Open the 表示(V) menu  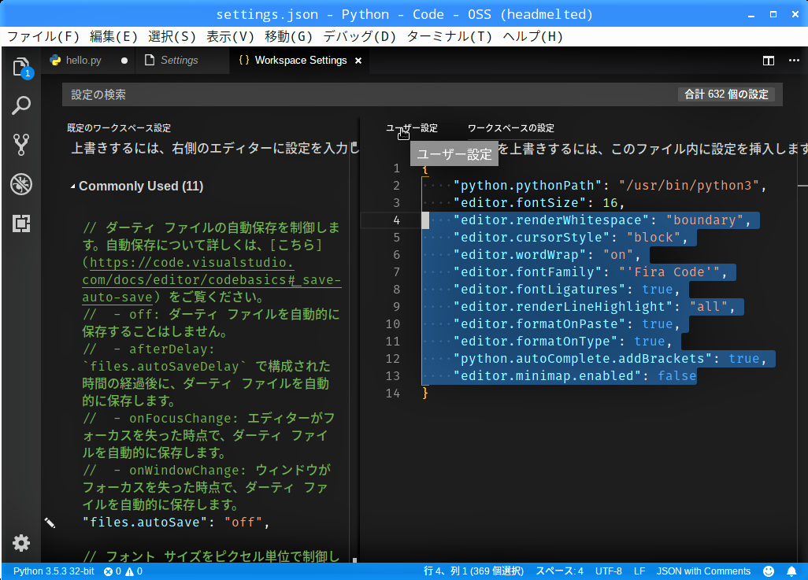click(230, 36)
